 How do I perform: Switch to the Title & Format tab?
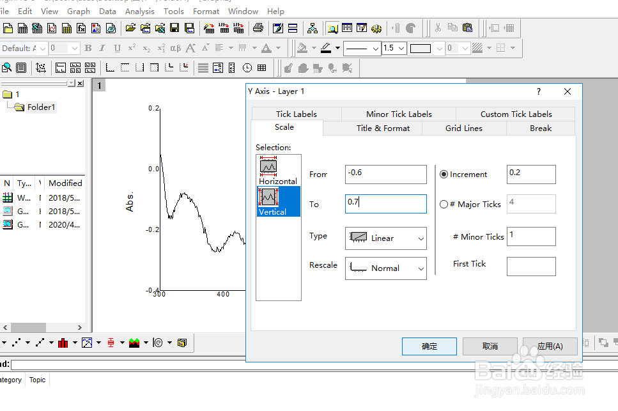pyautogui.click(x=383, y=128)
